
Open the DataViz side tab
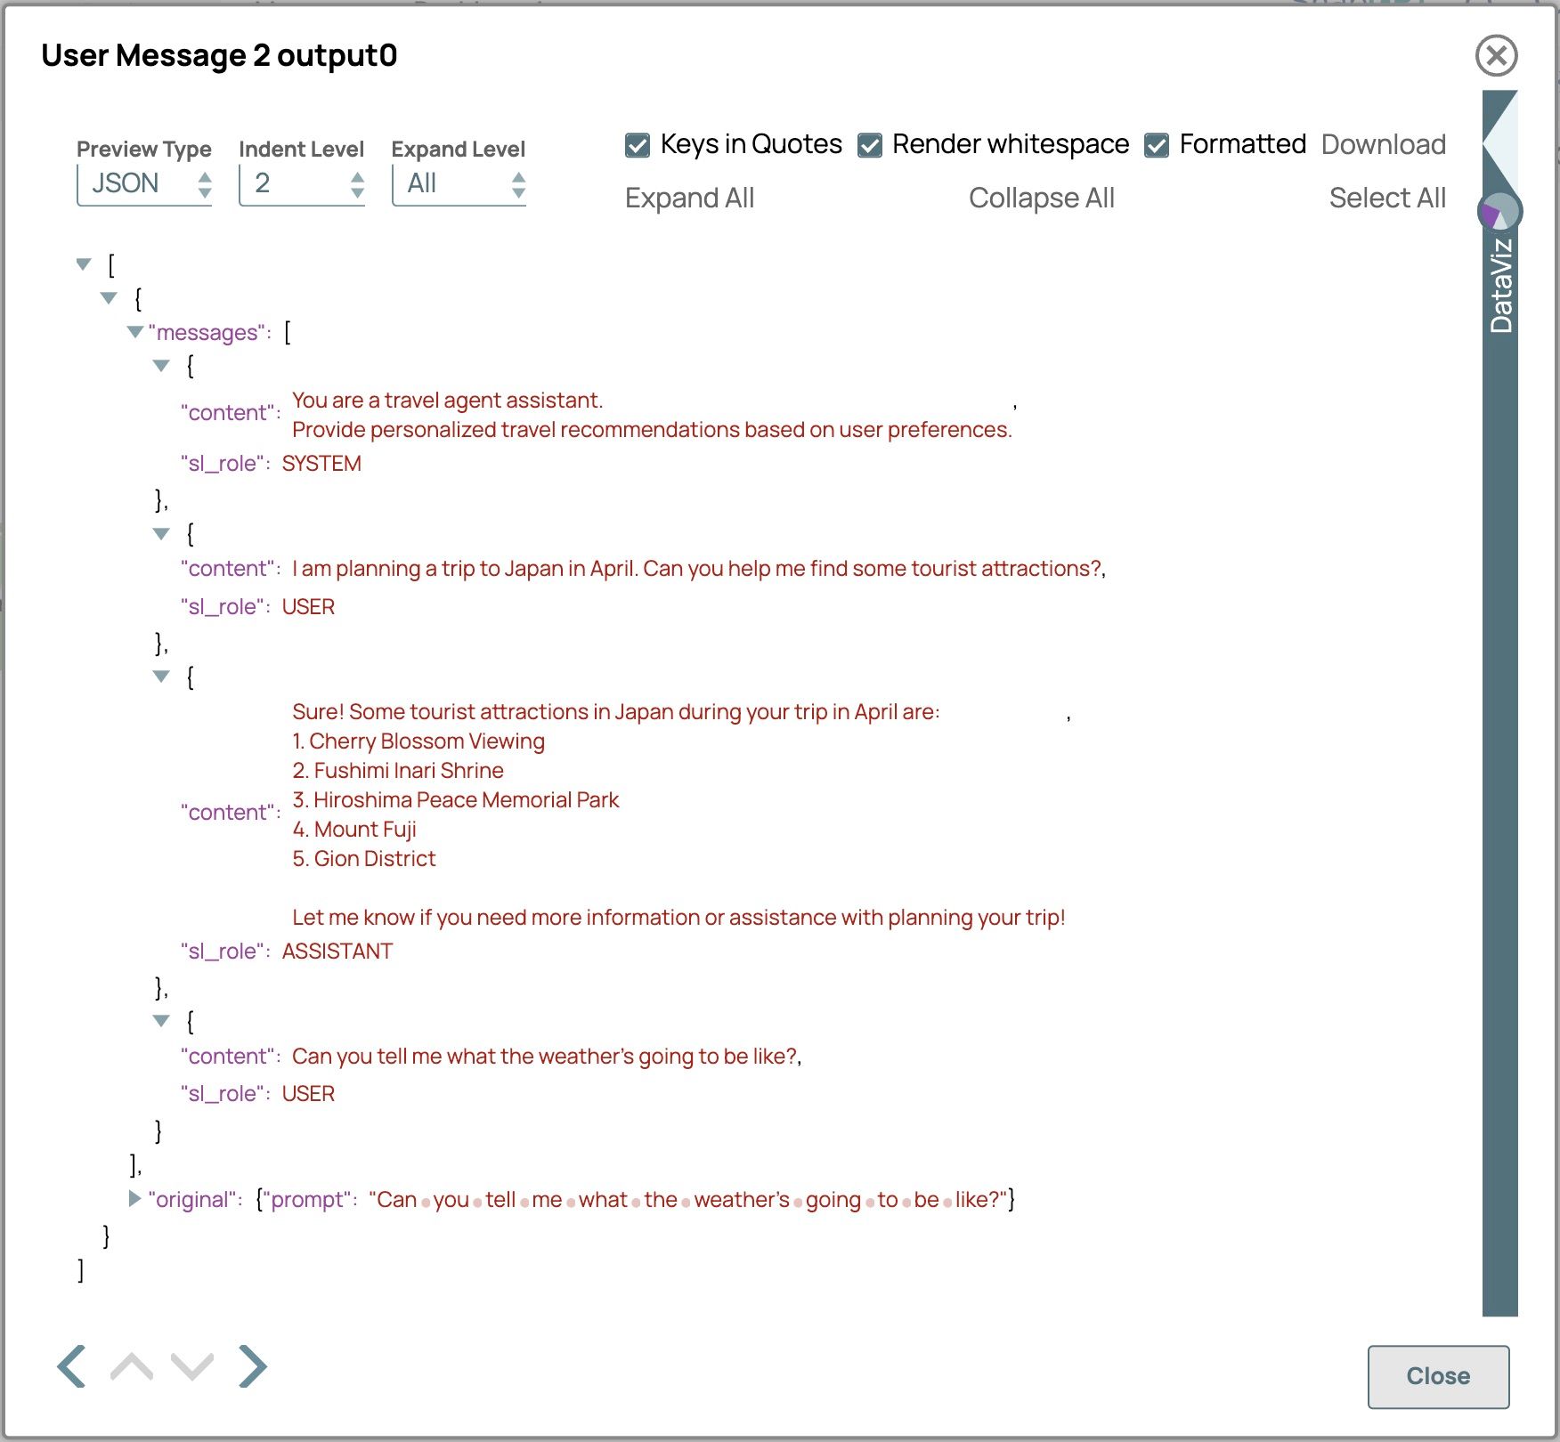click(1500, 287)
